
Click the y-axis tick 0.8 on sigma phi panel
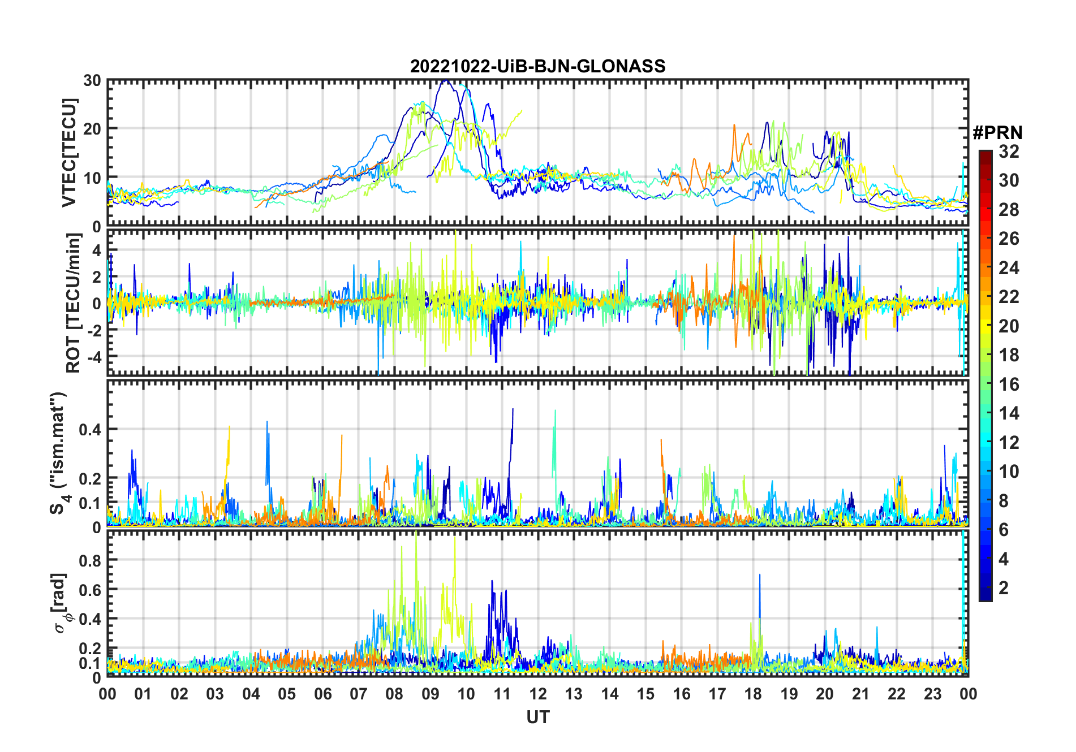(x=92, y=560)
